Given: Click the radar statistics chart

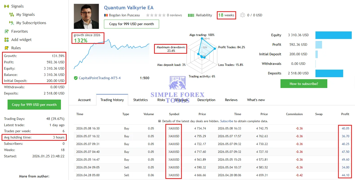Looking at the screenshot, I should tap(202, 56).
